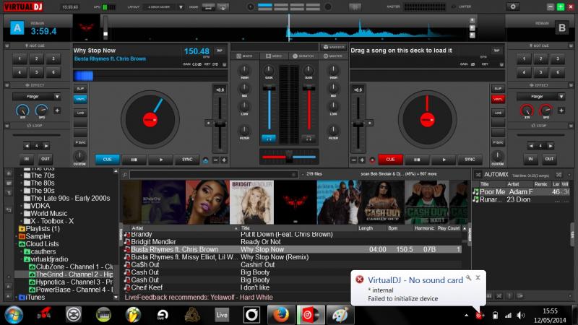Open the MASTER mixer tab
The width and height of the screenshot is (578, 325).
coord(333,56)
